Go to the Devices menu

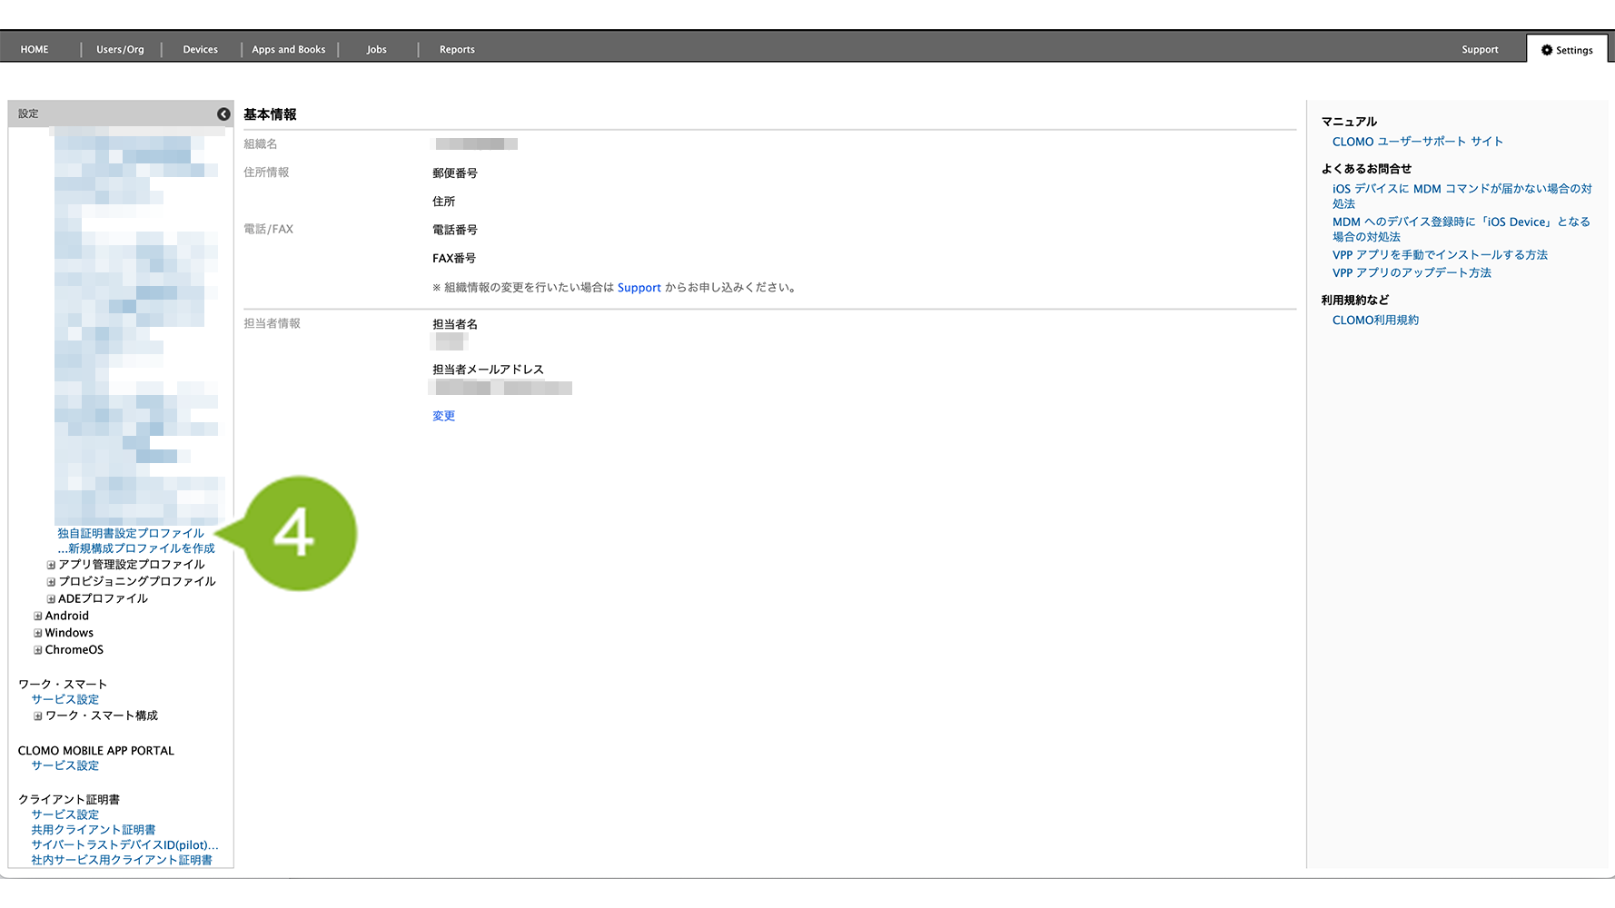[x=200, y=50]
